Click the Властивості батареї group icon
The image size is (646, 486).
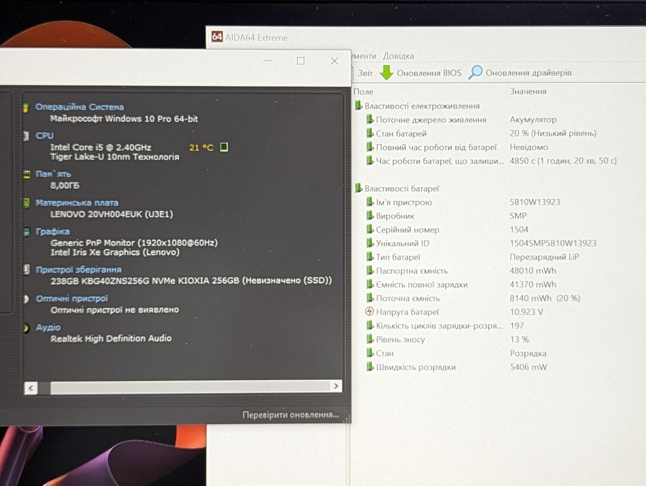click(x=358, y=188)
